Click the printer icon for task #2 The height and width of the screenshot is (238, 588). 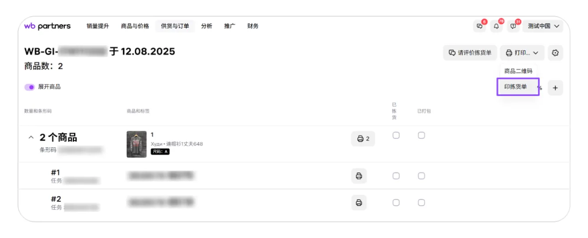pyautogui.click(x=359, y=203)
